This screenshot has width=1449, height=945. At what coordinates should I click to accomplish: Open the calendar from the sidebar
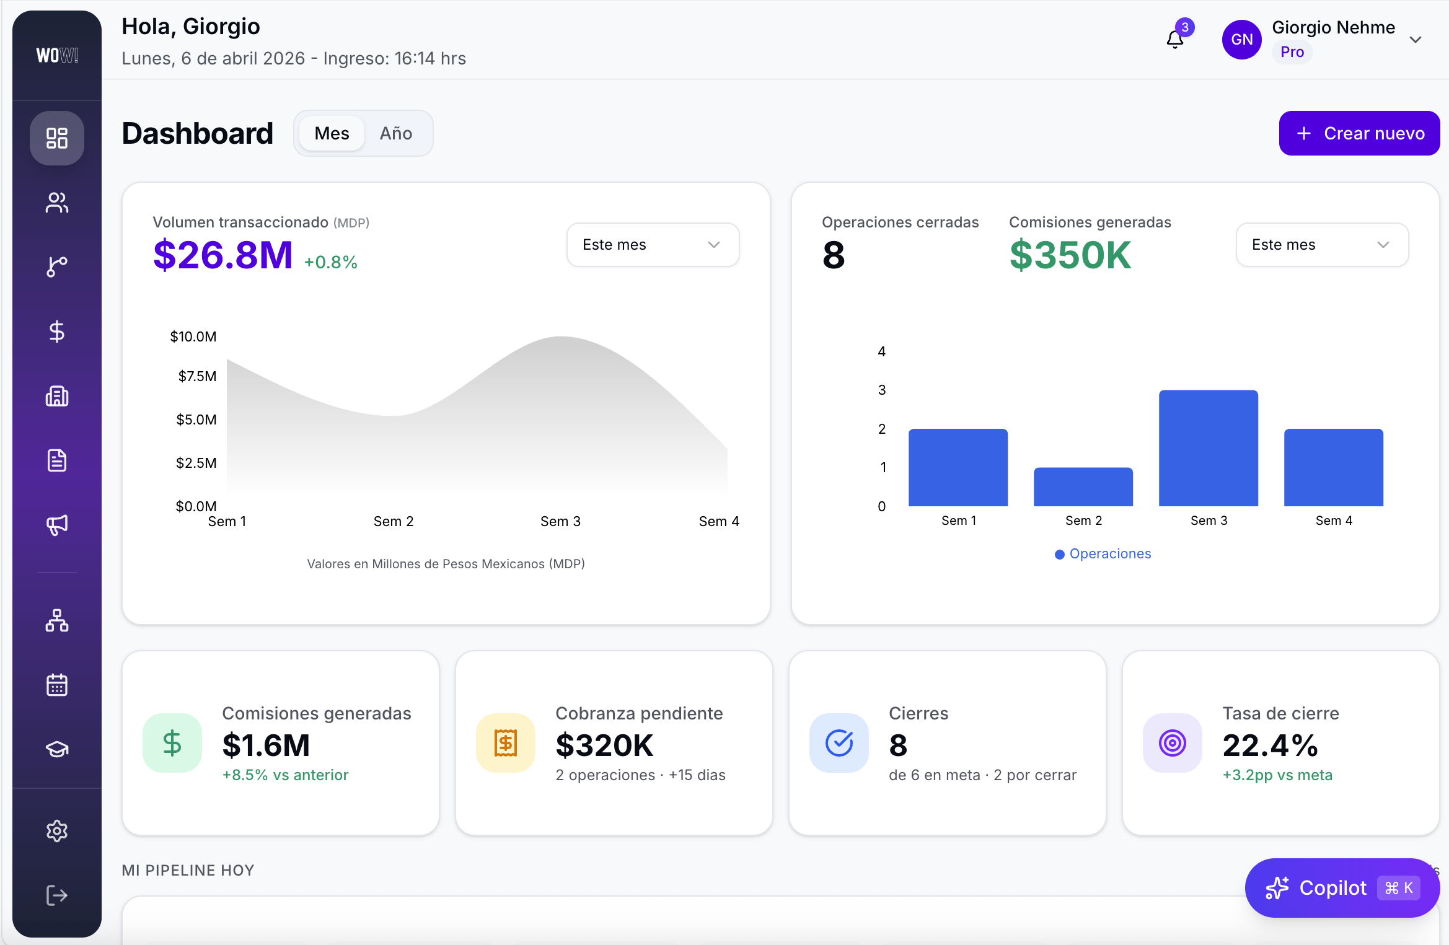click(57, 684)
